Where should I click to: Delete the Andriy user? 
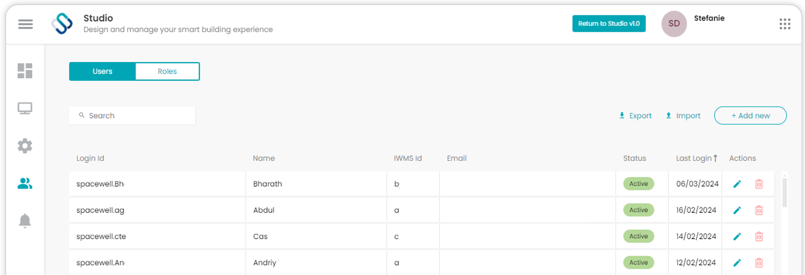(759, 263)
